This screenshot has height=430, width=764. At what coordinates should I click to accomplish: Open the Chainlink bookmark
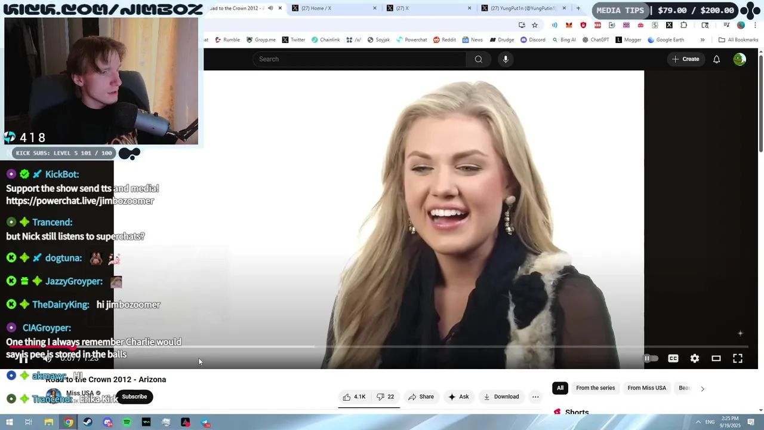click(325, 40)
